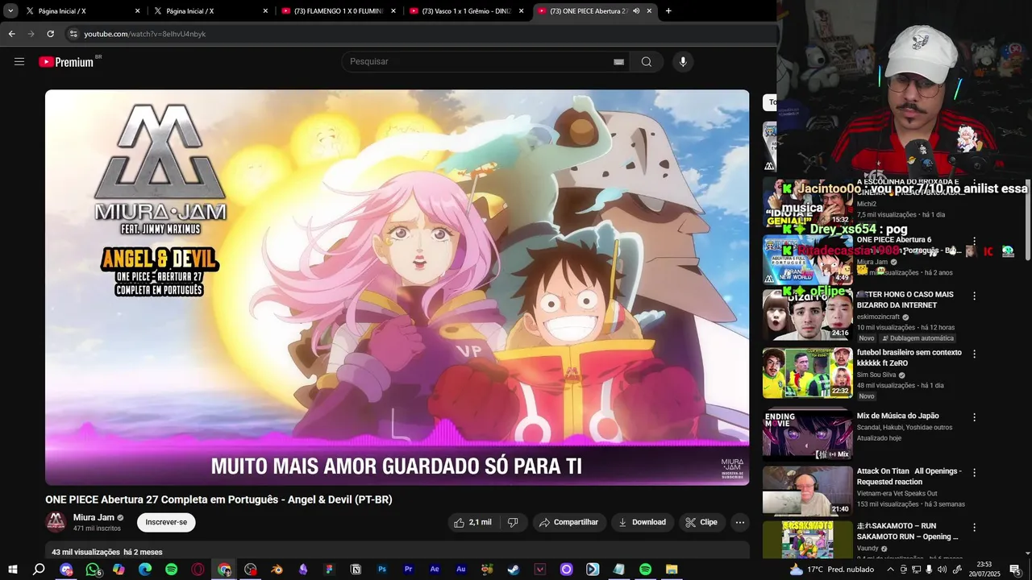Open Windows taskbar search
The width and height of the screenshot is (1032, 580).
[x=39, y=570]
